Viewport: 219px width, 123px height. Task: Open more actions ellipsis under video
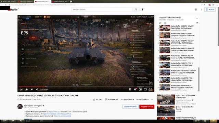tap(152, 99)
